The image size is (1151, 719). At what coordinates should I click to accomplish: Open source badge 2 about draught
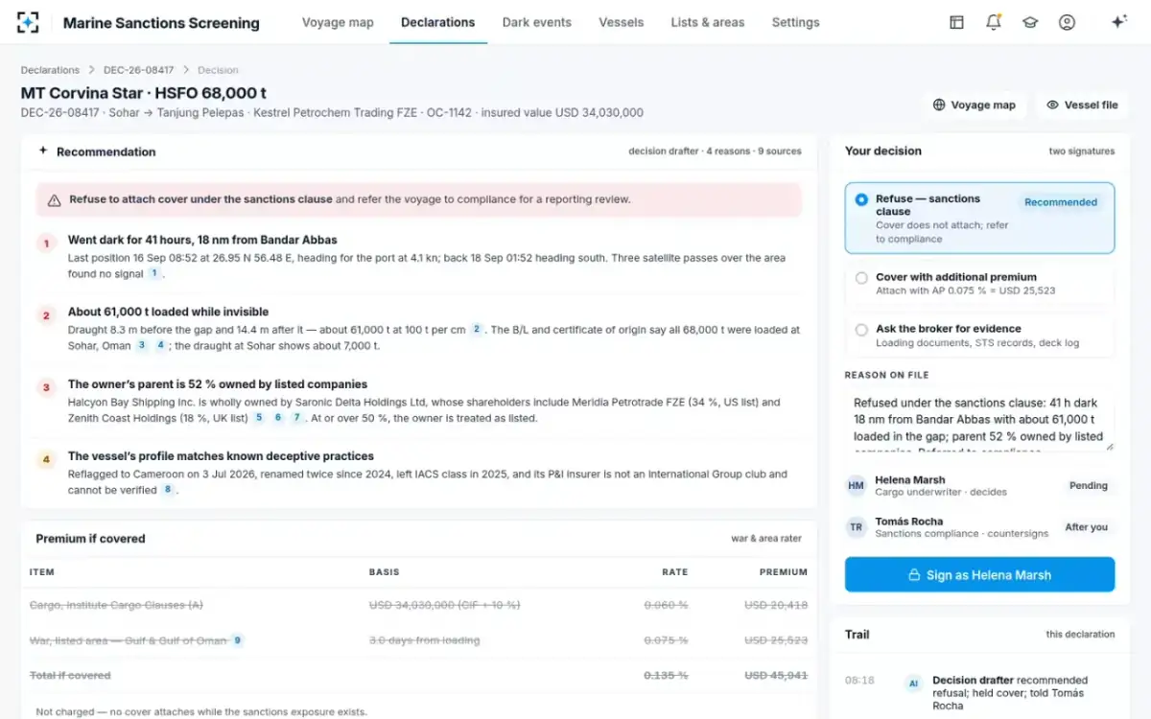pos(476,329)
